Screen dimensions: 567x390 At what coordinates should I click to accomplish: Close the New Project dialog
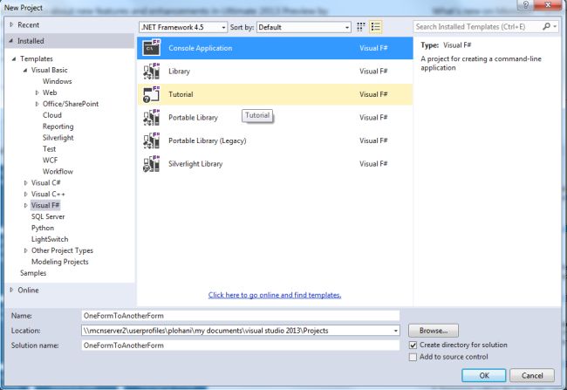[548, 4]
